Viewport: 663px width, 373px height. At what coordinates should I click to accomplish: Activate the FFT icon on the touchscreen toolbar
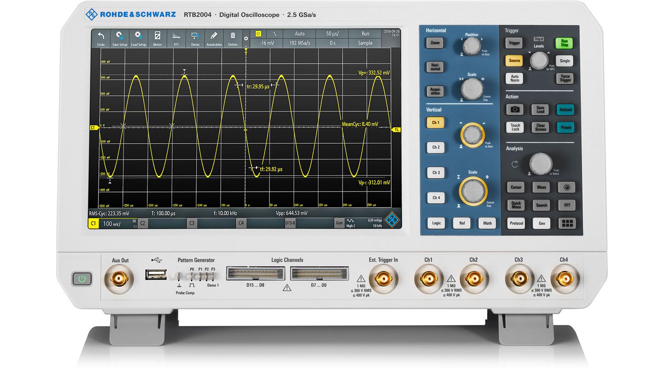tap(175, 38)
